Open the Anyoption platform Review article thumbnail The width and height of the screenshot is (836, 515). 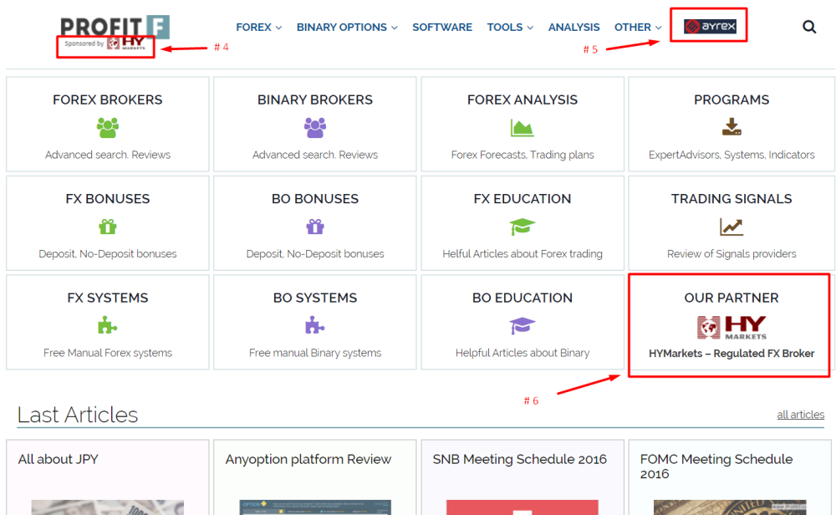pos(315,507)
